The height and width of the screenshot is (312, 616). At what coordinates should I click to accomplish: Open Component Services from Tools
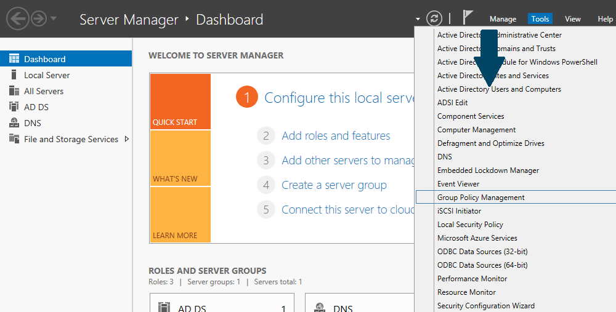click(x=471, y=116)
